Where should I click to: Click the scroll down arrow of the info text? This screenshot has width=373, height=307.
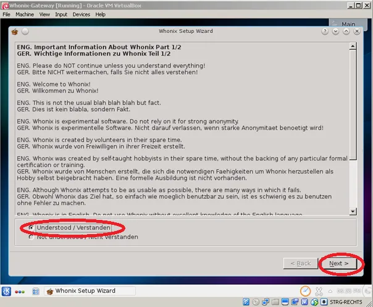click(x=353, y=211)
